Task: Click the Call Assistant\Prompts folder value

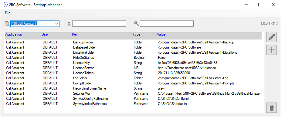Action: [x=196, y=83]
